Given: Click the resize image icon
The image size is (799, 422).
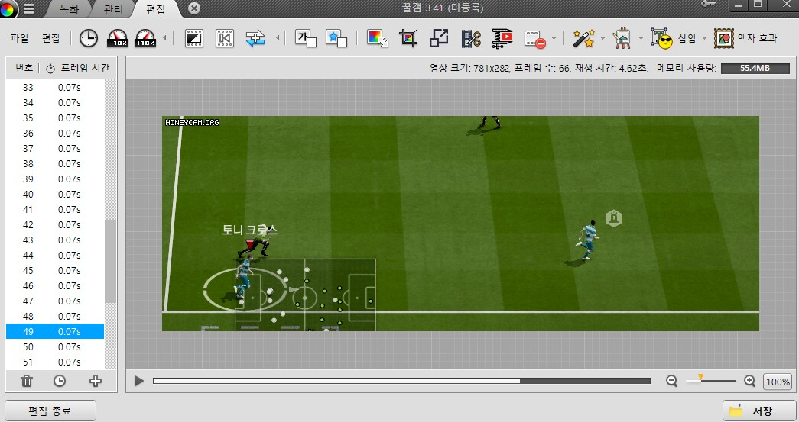Looking at the screenshot, I should pos(440,37).
